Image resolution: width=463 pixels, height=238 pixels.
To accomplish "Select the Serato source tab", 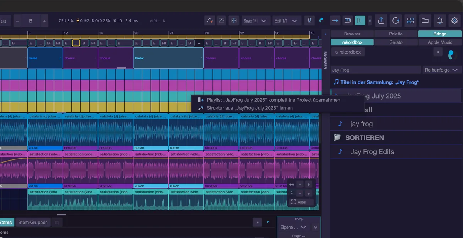I will click(396, 42).
